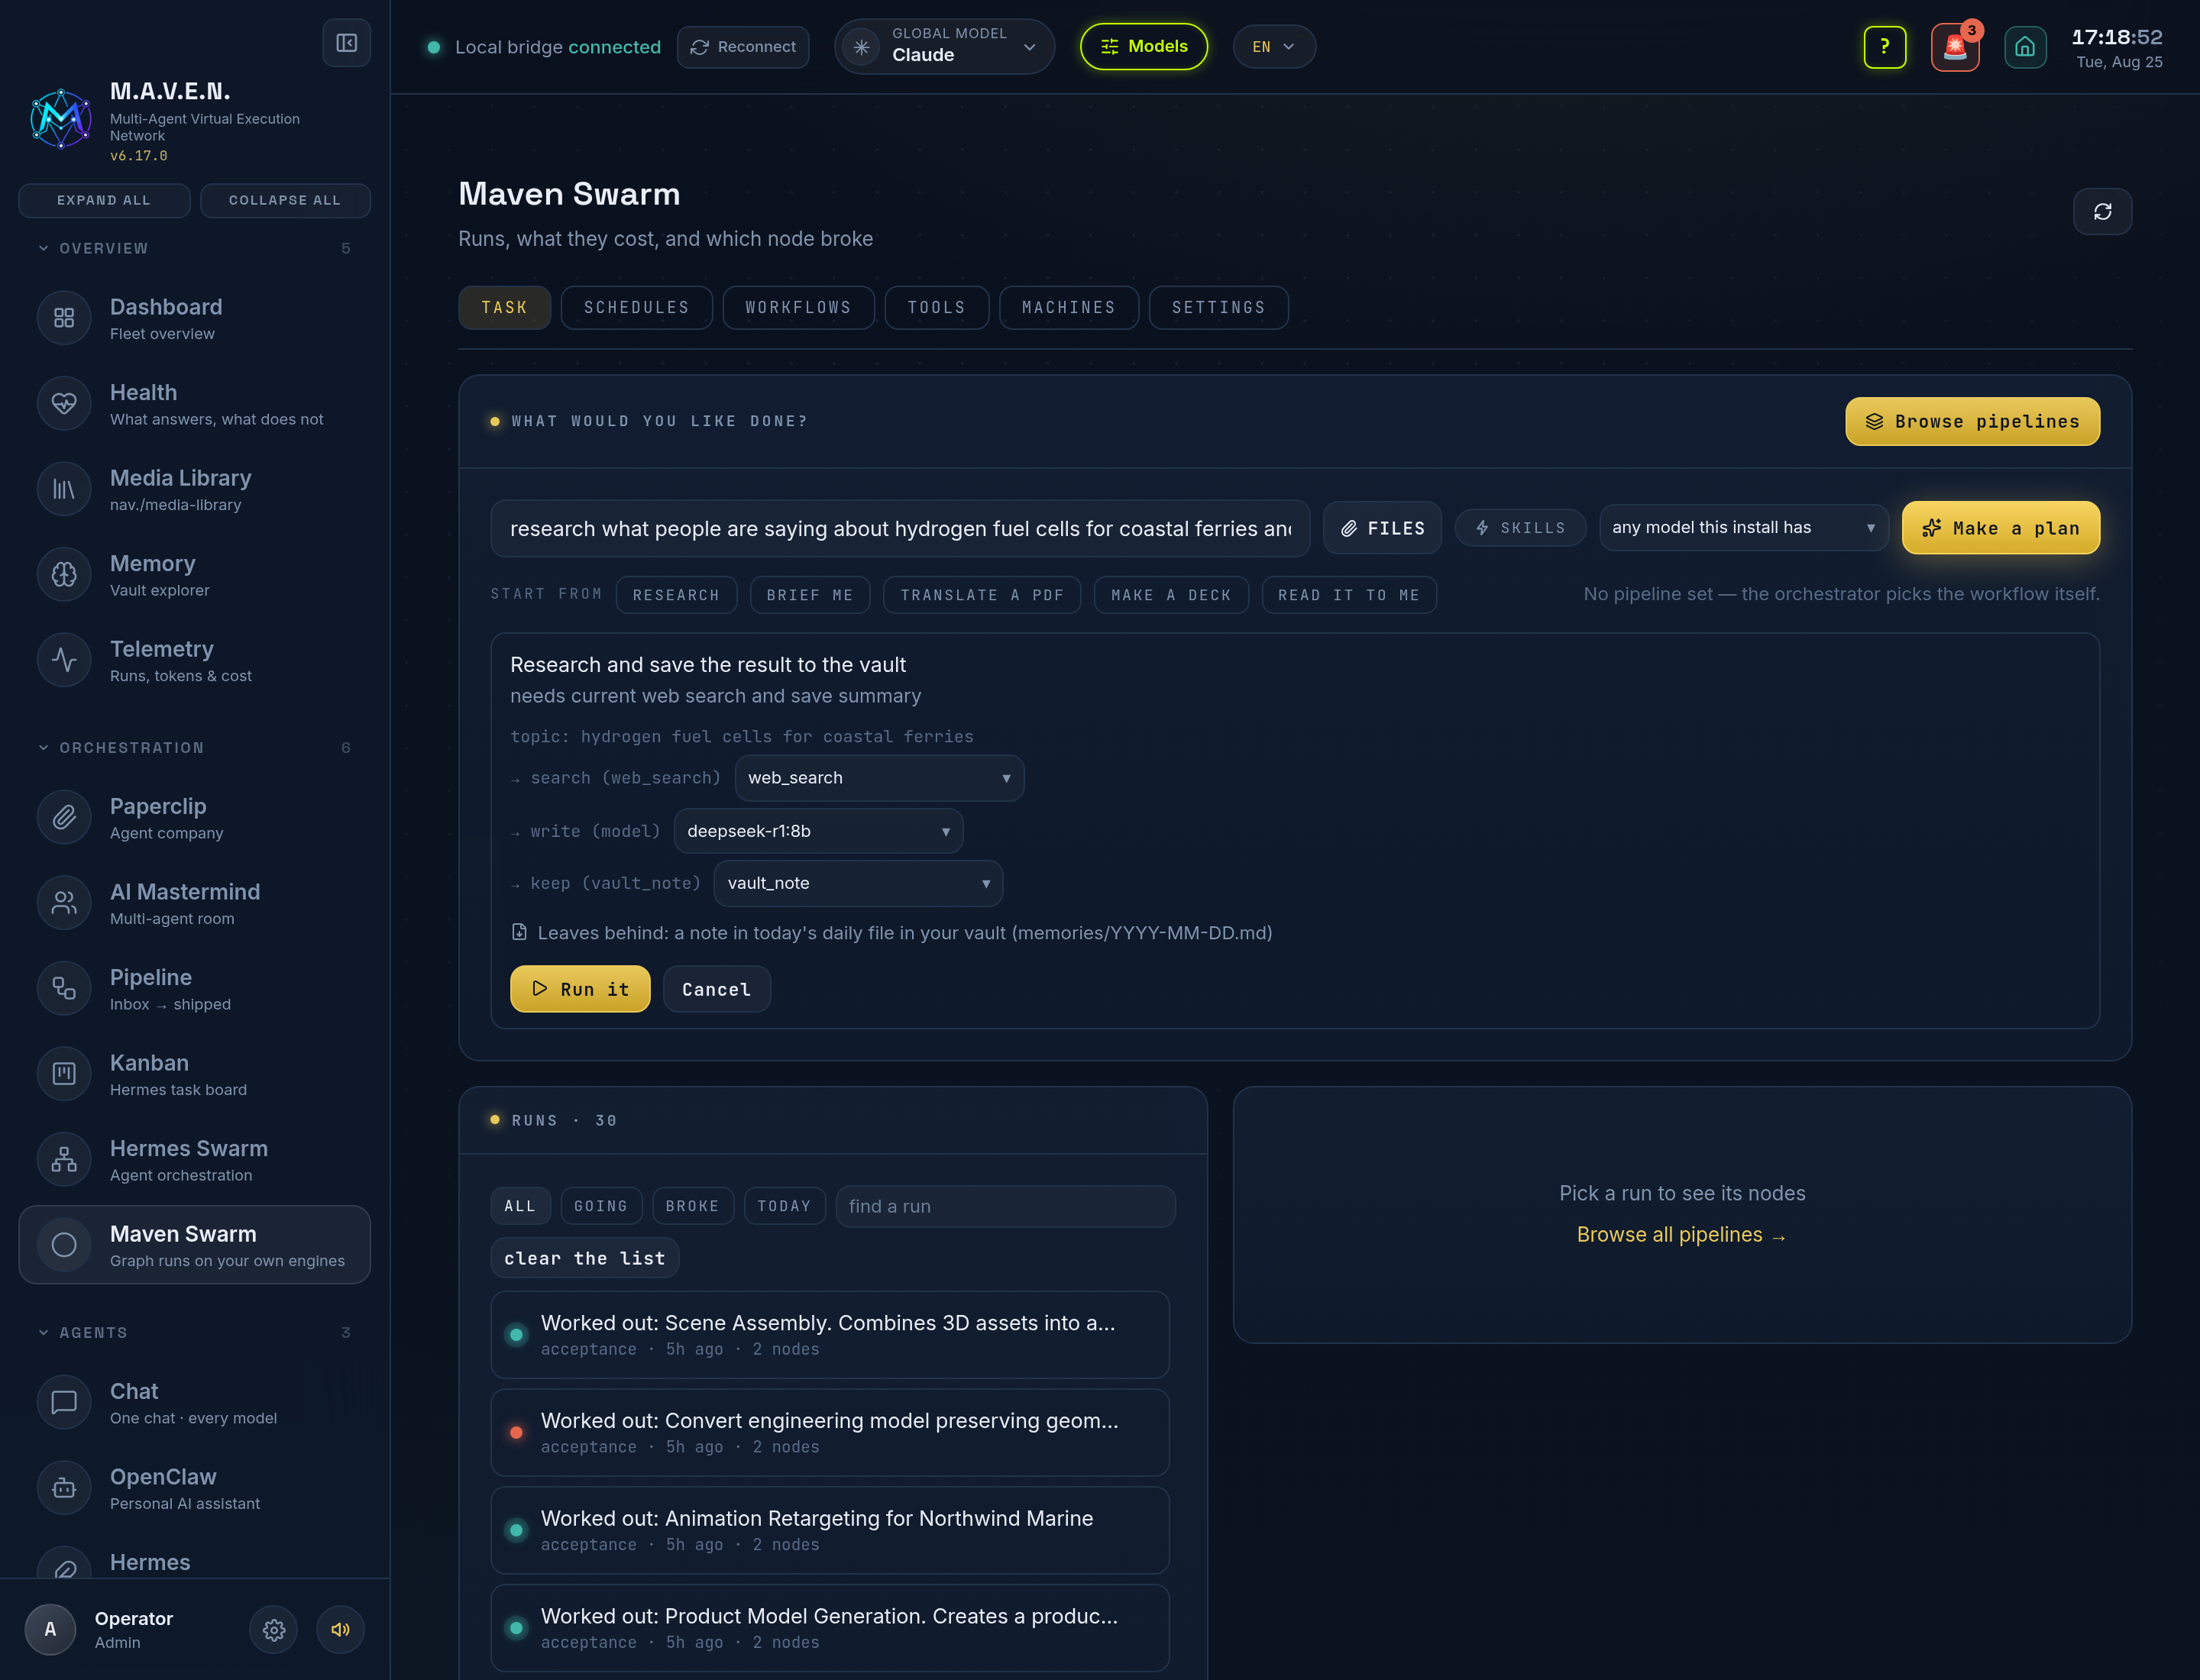Switch to the MACHINES tab
2200x1680 pixels.
(1069, 308)
